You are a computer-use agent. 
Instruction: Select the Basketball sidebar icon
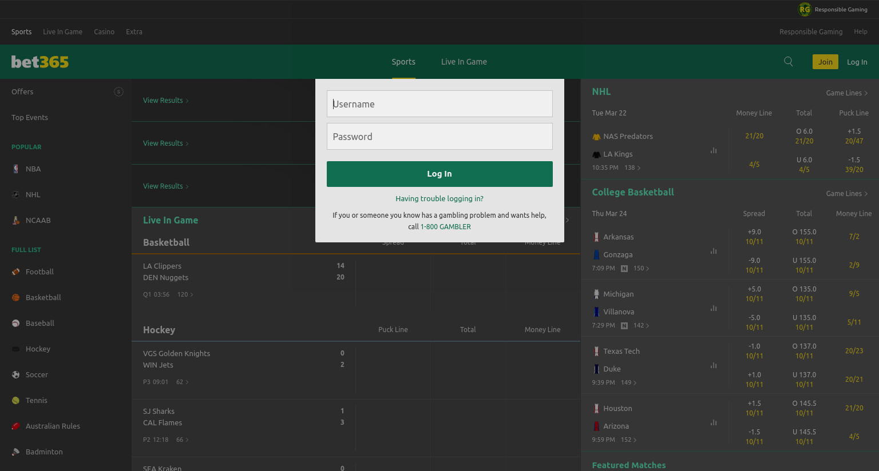[15, 297]
